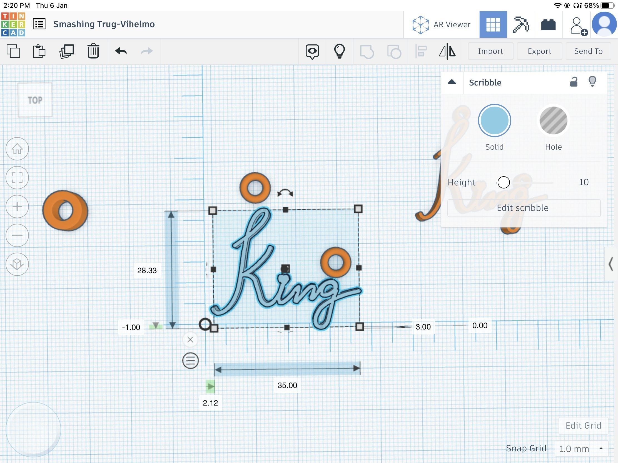
Task: Open the Notes tool (speech bubble eye)
Action: coord(312,51)
